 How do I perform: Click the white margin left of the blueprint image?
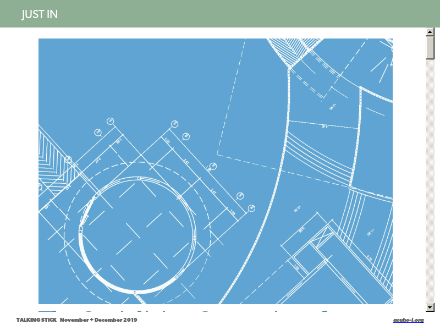(19, 165)
